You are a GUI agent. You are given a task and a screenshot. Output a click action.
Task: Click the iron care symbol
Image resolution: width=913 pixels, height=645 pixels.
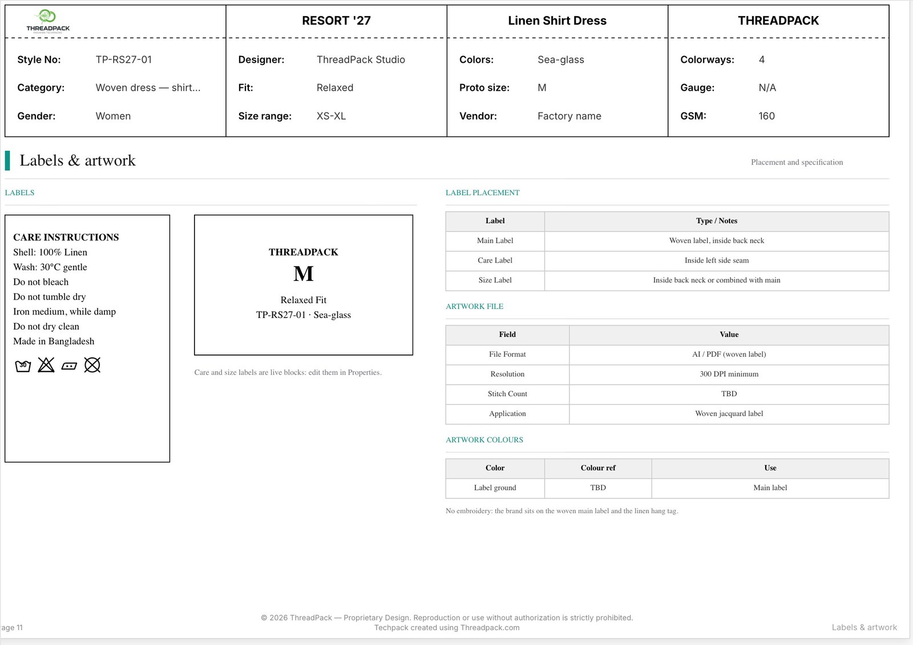(x=69, y=366)
